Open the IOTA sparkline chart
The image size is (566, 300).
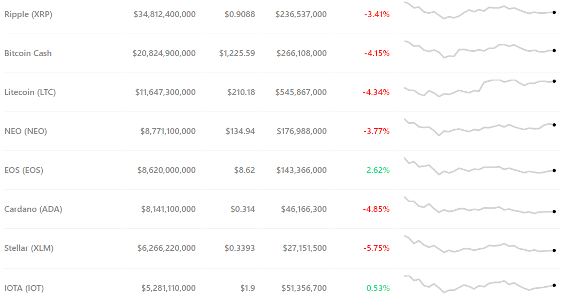(x=479, y=284)
